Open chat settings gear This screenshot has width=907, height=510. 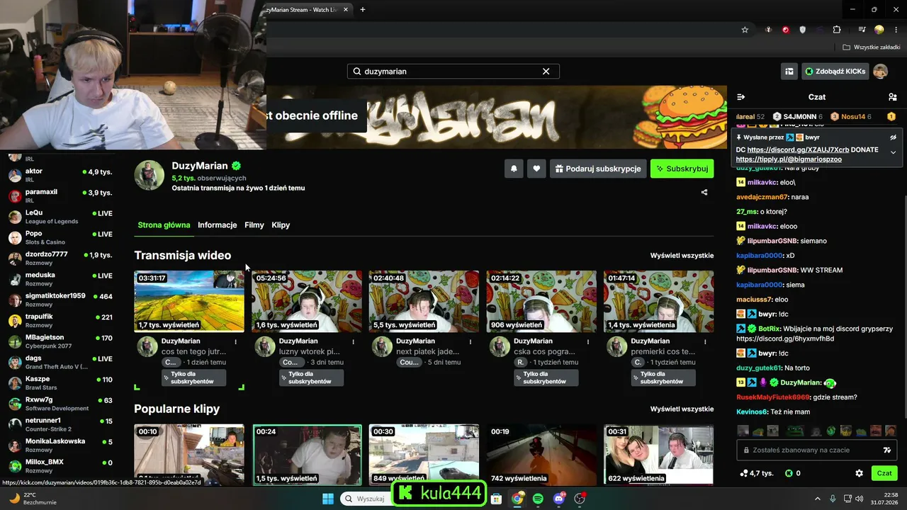859,473
